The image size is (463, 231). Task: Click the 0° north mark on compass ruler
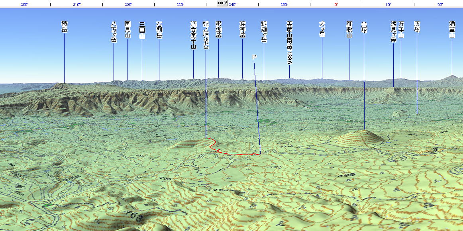(x=336, y=4)
